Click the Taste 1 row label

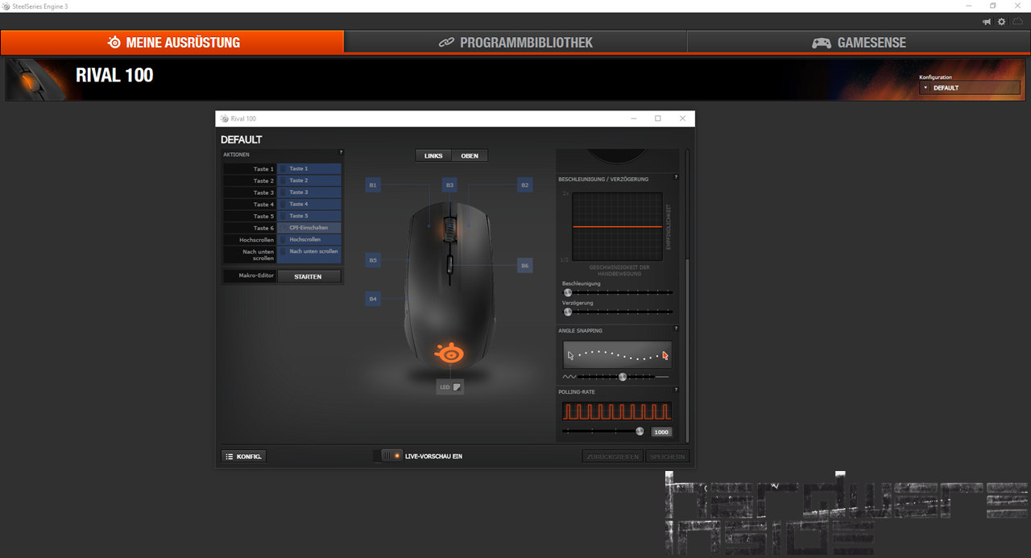tap(263, 169)
